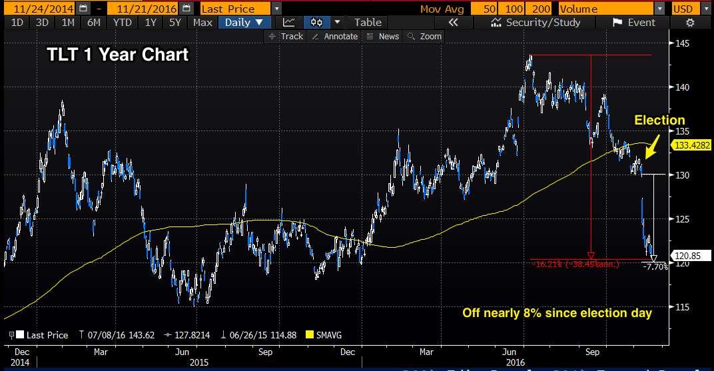This screenshot has width=714, height=371.
Task: Open the Annotate pencil tool
Action: (334, 37)
